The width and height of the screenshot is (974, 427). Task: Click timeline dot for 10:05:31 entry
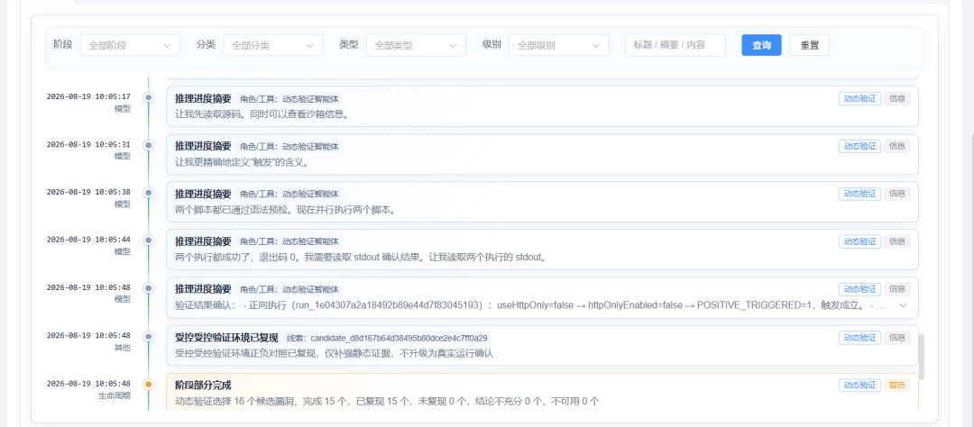tap(148, 145)
